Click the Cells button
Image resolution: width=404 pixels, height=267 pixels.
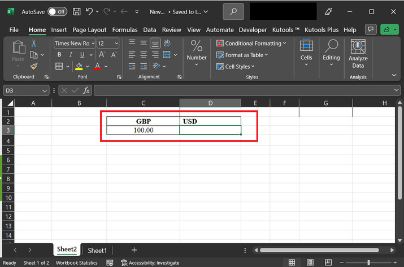pos(306,53)
